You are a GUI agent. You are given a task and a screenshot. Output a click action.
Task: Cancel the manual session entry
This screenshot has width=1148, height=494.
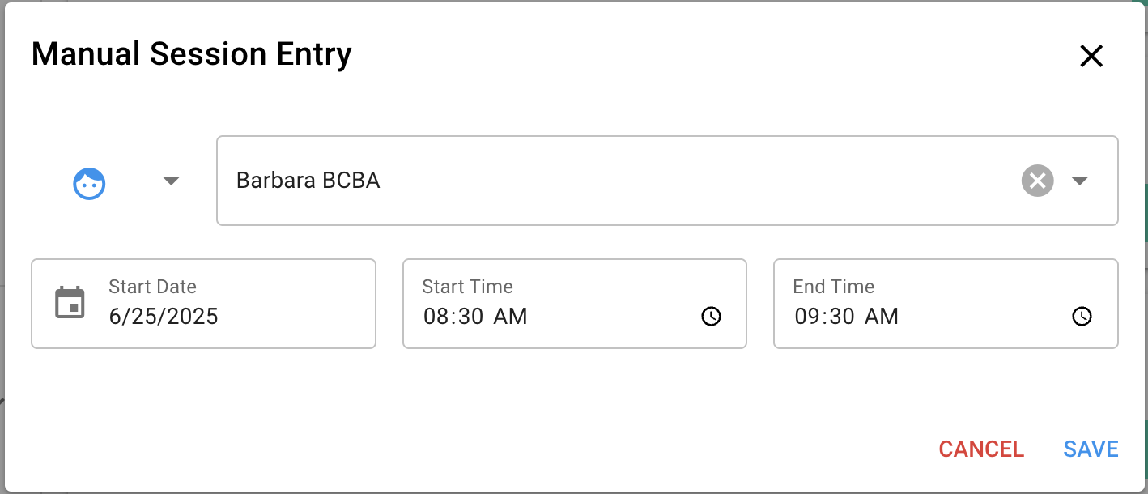tap(980, 449)
